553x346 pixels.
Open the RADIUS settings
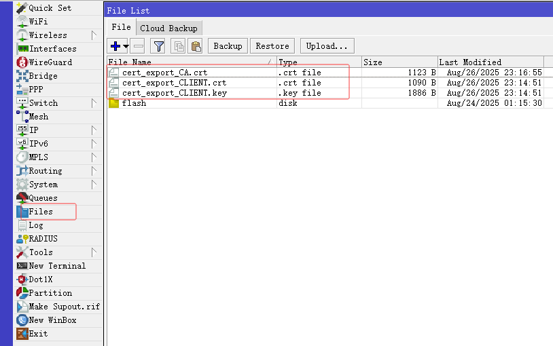tap(43, 239)
